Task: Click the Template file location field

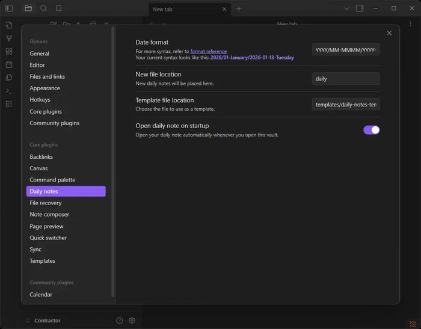Action: coord(346,105)
